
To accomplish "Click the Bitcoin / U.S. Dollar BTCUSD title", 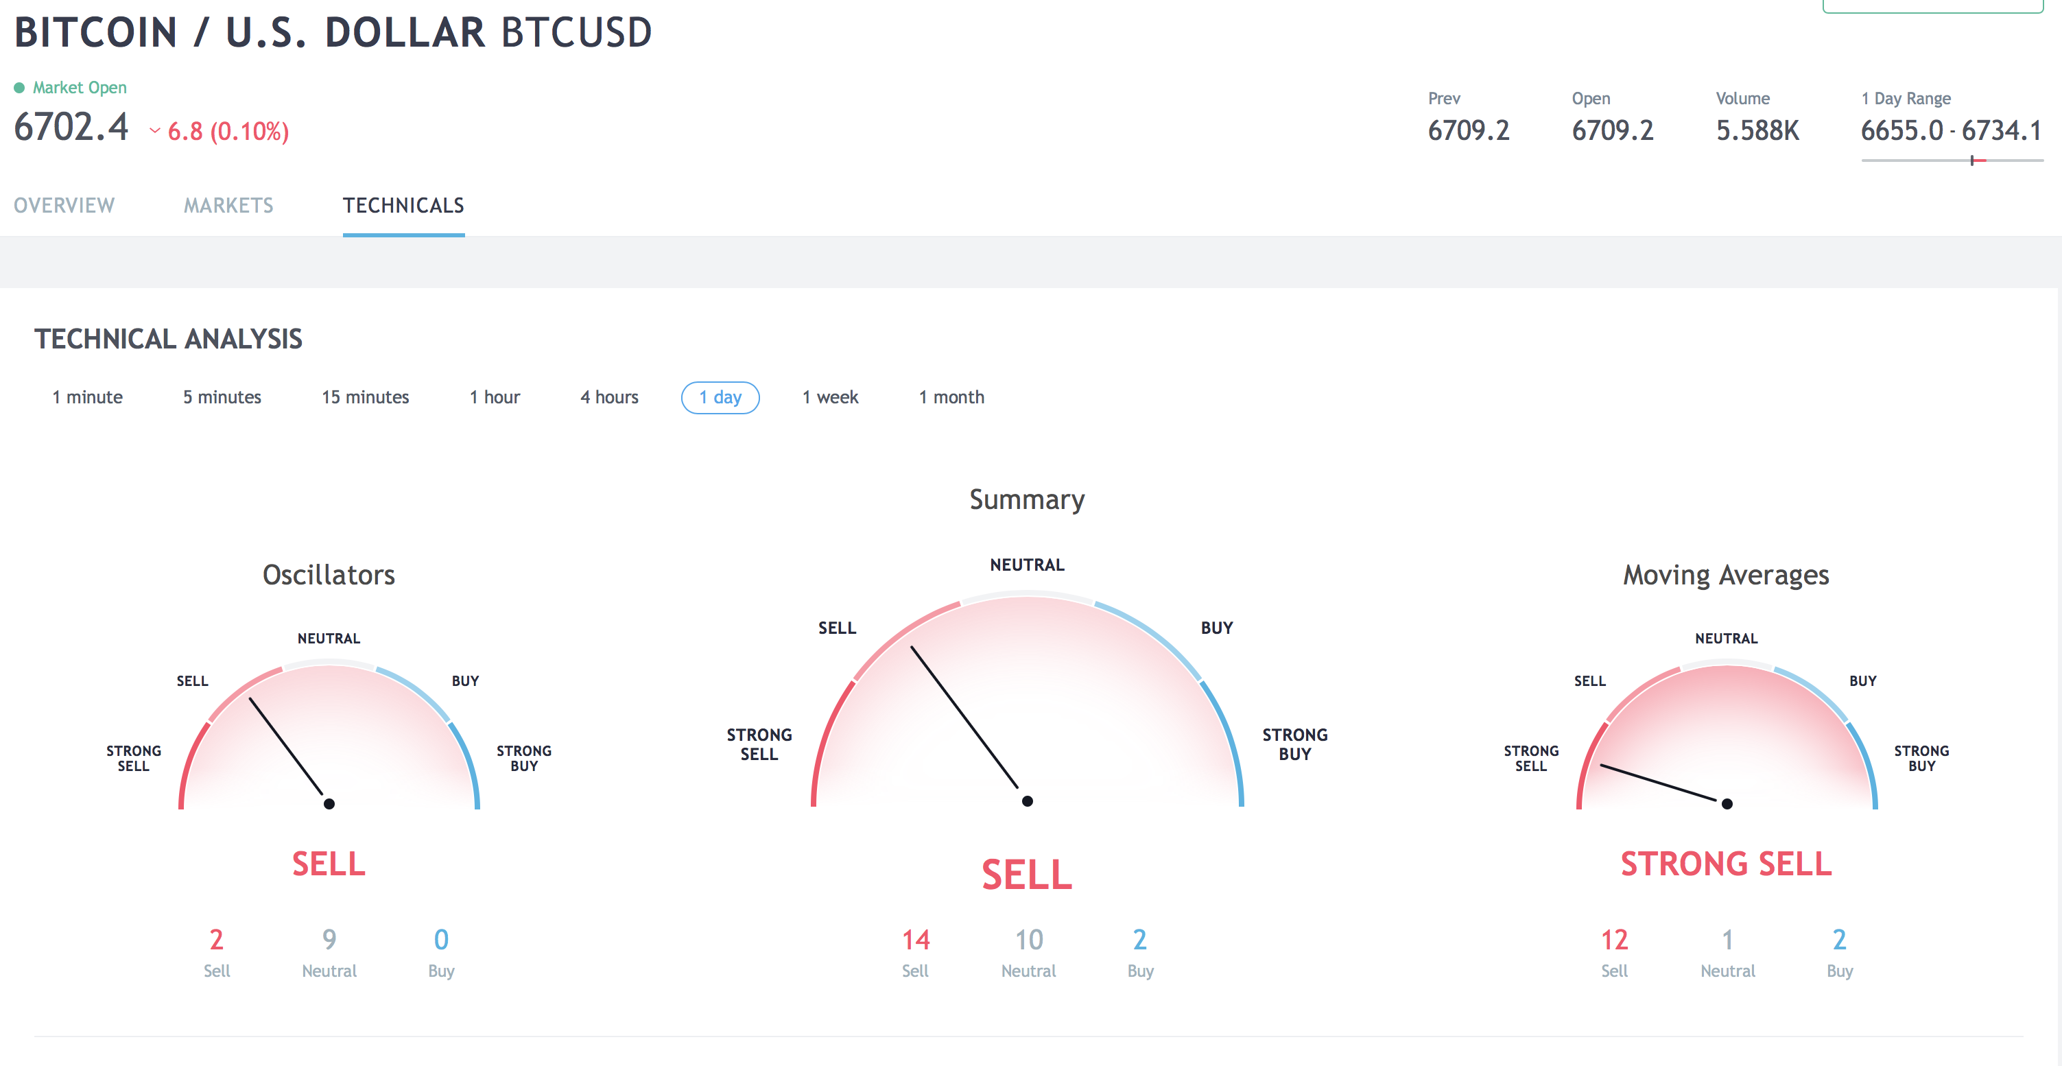I will tap(333, 33).
